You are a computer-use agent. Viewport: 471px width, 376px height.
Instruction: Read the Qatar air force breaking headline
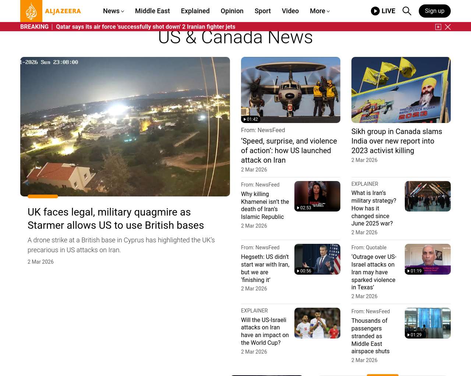click(x=145, y=27)
